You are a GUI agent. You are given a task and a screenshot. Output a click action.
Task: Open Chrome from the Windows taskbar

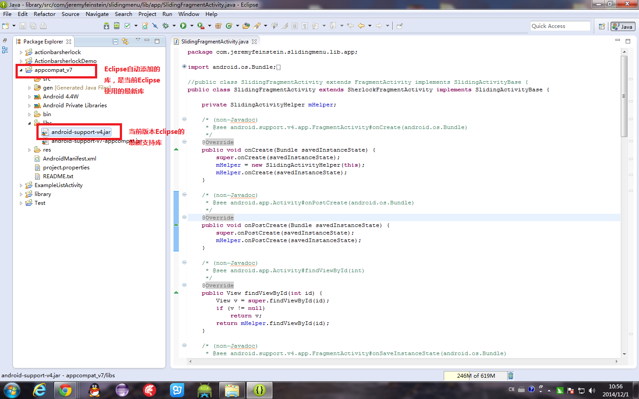point(65,390)
